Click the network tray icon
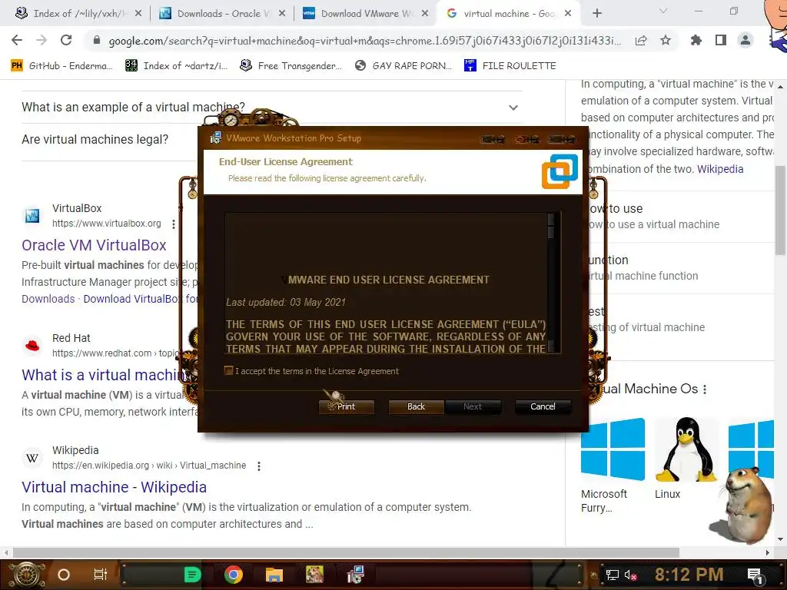 point(613,575)
